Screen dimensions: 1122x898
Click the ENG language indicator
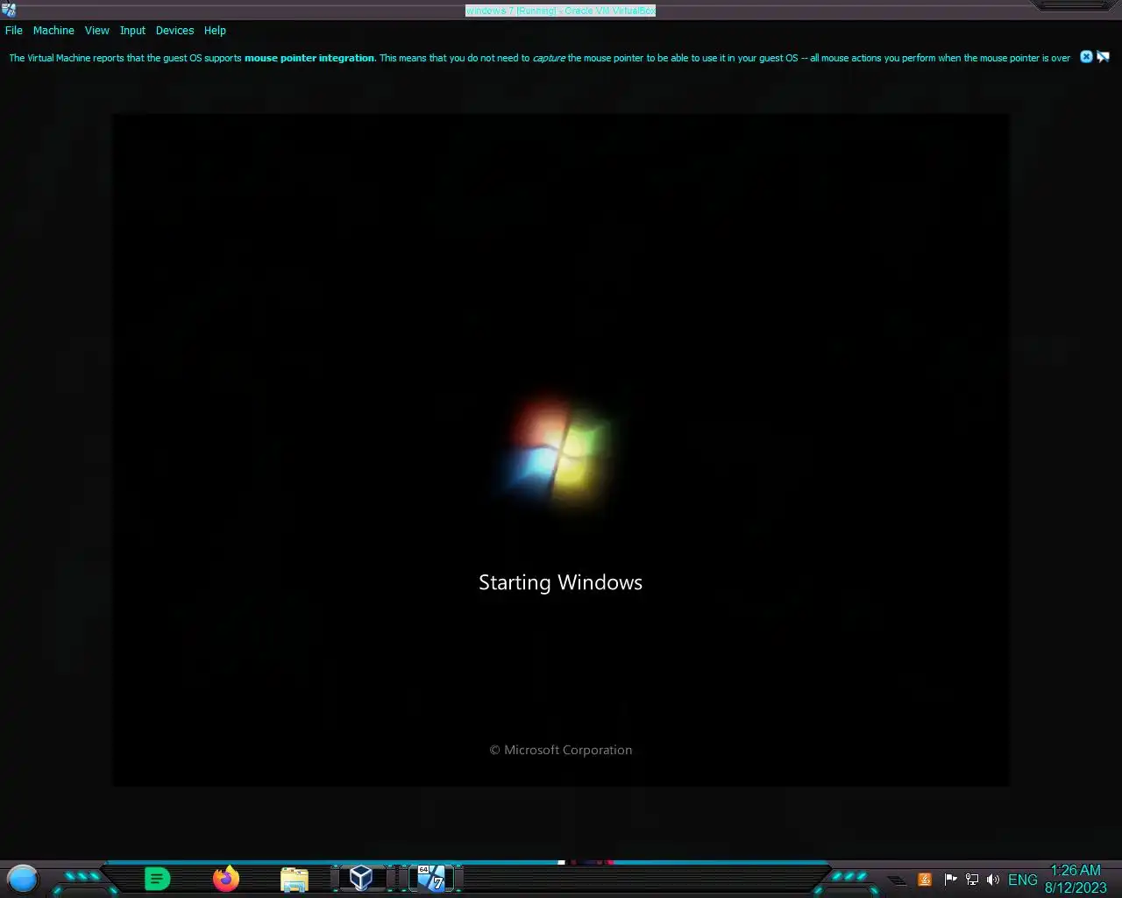click(1023, 880)
